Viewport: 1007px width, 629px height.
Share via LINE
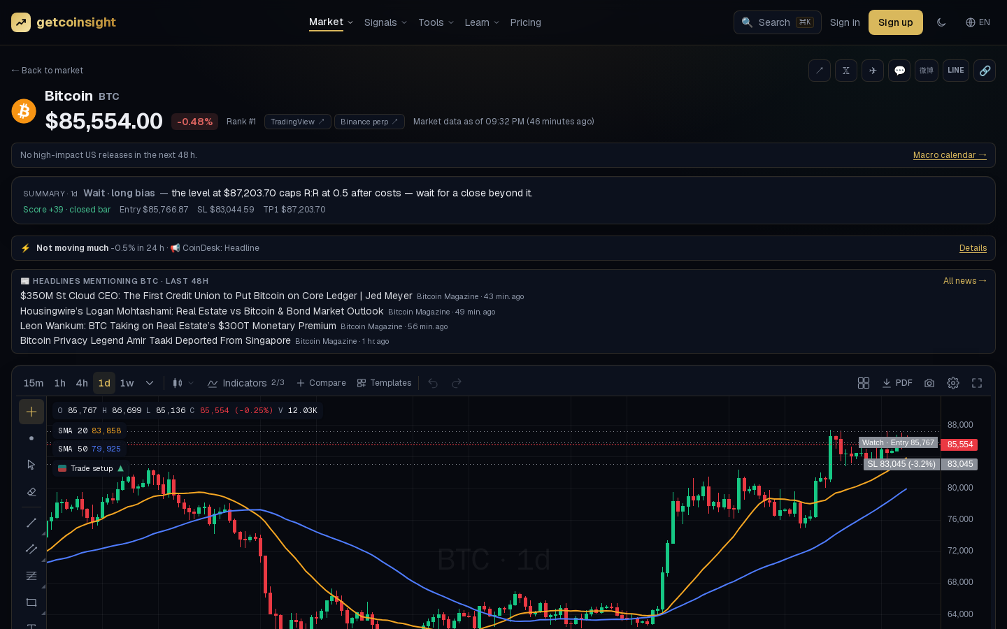tap(956, 71)
